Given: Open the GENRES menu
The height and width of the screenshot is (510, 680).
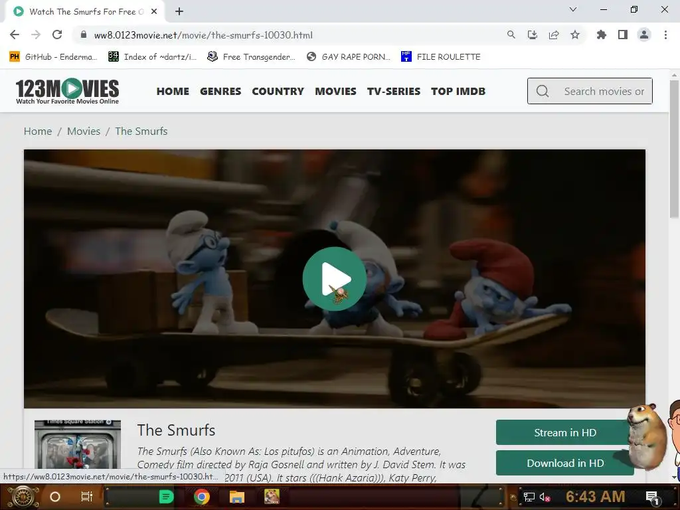Looking at the screenshot, I should tap(220, 92).
